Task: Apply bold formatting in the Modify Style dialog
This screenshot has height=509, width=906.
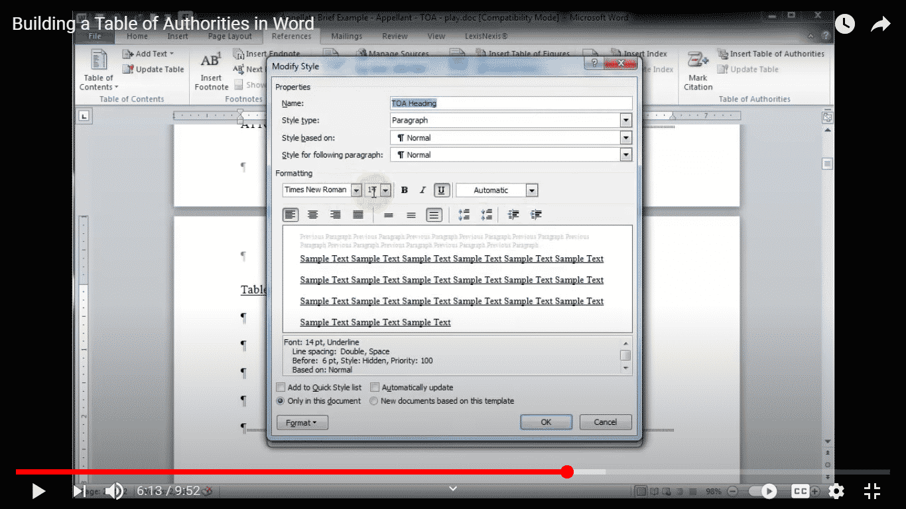Action: coord(404,190)
